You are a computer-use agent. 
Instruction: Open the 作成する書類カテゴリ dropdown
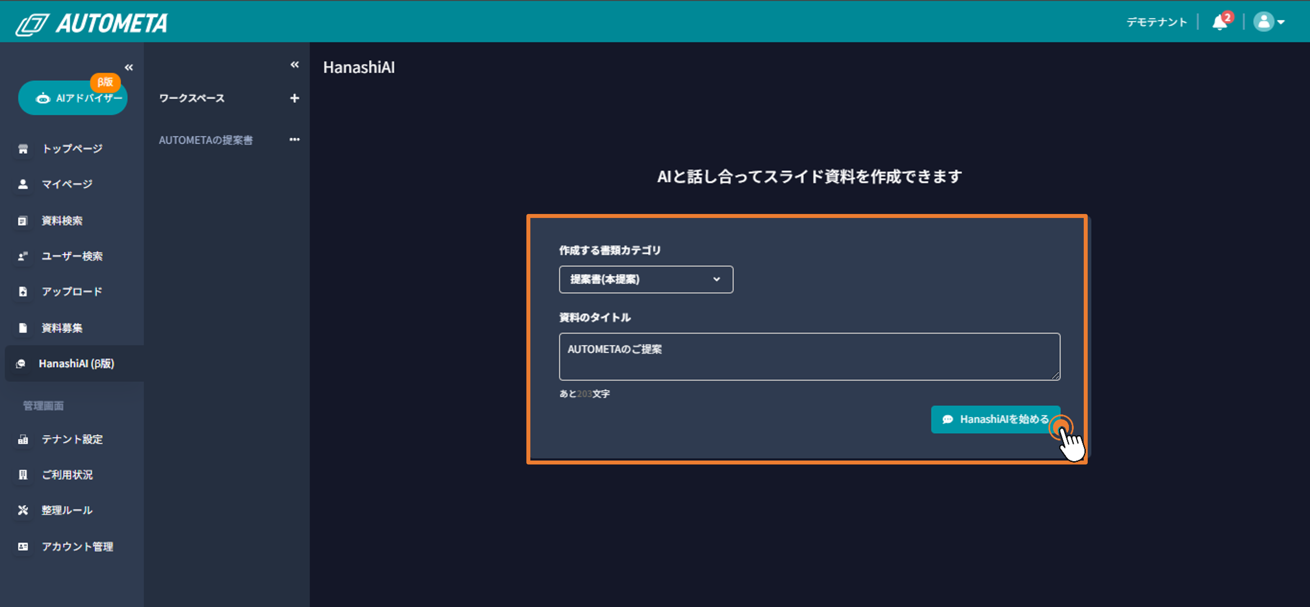(646, 279)
